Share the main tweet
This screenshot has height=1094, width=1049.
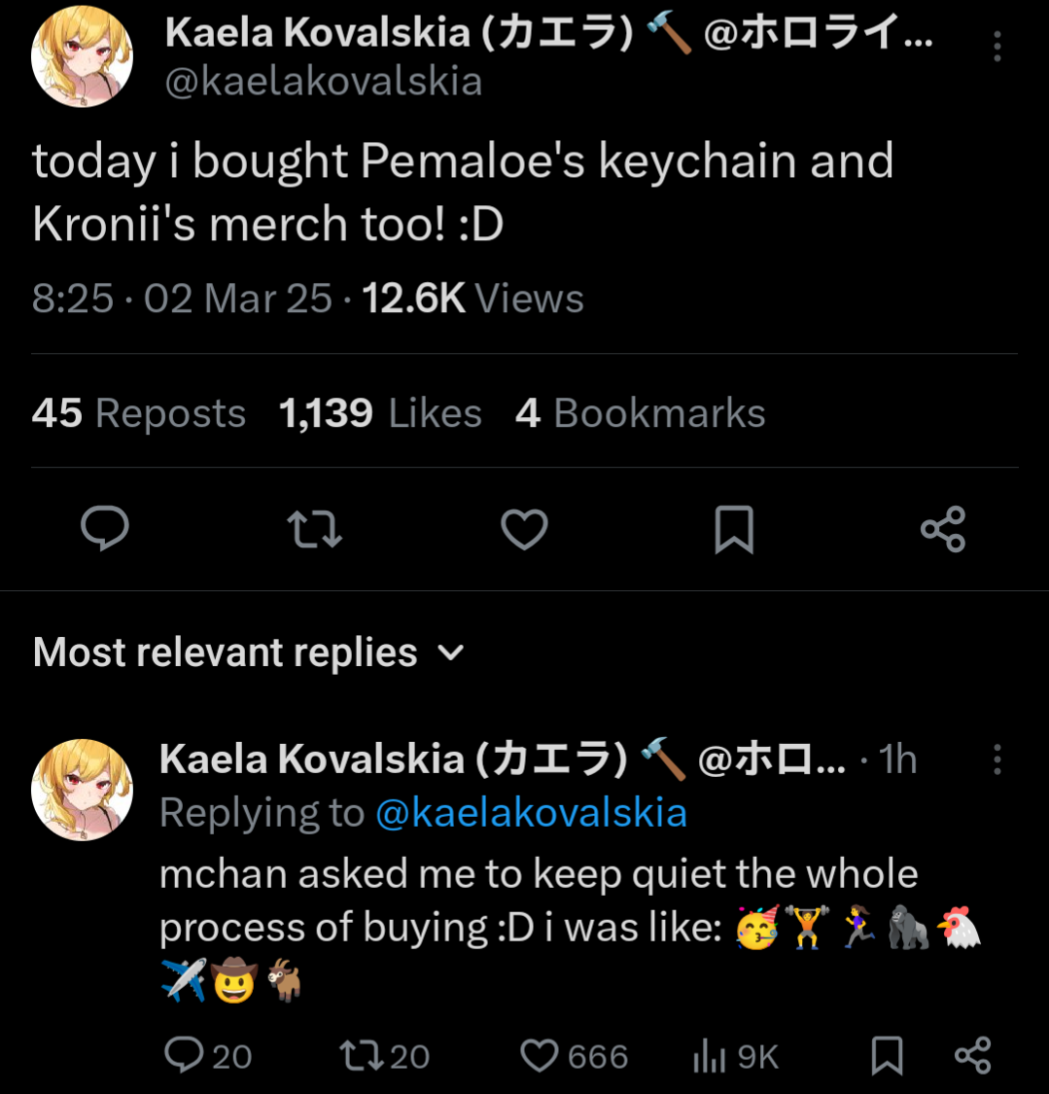point(942,529)
